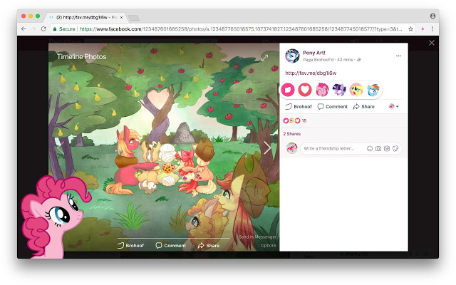456x285 pixels.
Task: Go to the previous photo arrow
Action: coord(60,147)
